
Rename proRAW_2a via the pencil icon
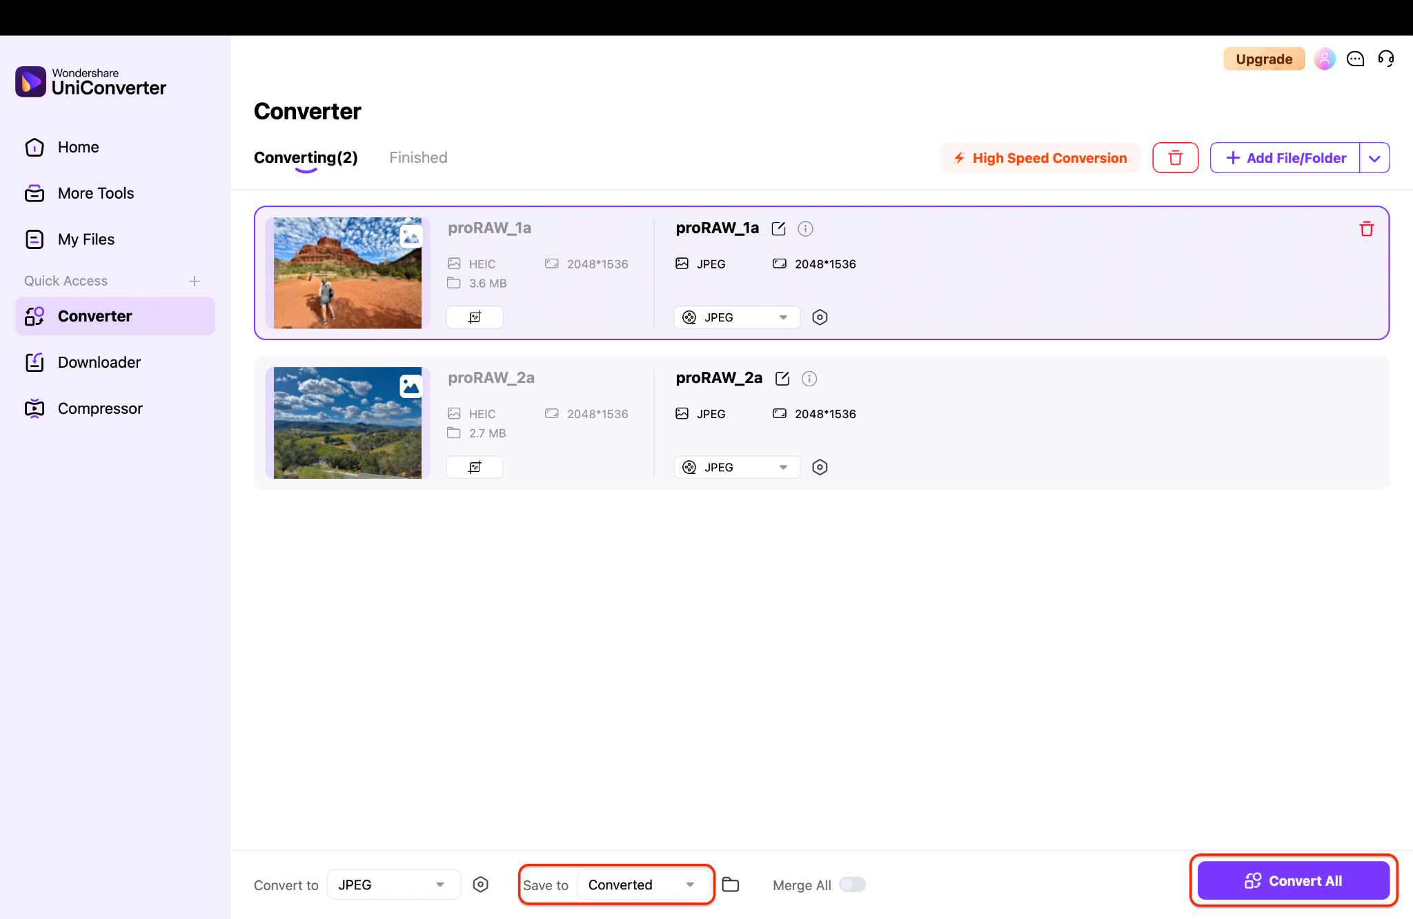(x=782, y=378)
